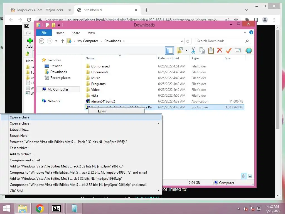Choose Test archive

tap(19, 148)
